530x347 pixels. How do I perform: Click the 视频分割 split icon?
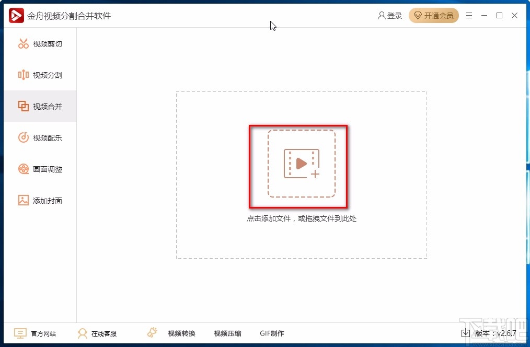24,75
